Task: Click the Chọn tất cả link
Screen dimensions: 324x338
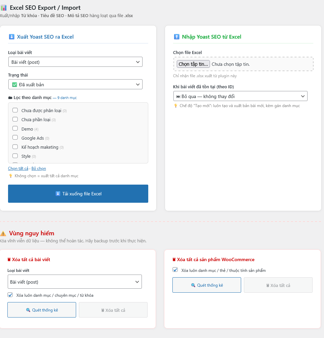Action: tap(18, 168)
